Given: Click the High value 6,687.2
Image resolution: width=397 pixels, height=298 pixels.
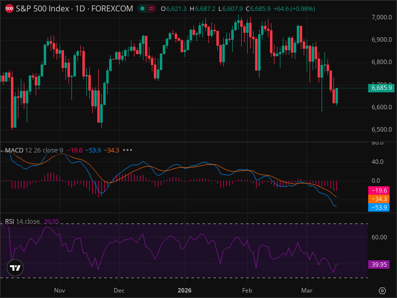Looking at the screenshot, I should pos(205,9).
